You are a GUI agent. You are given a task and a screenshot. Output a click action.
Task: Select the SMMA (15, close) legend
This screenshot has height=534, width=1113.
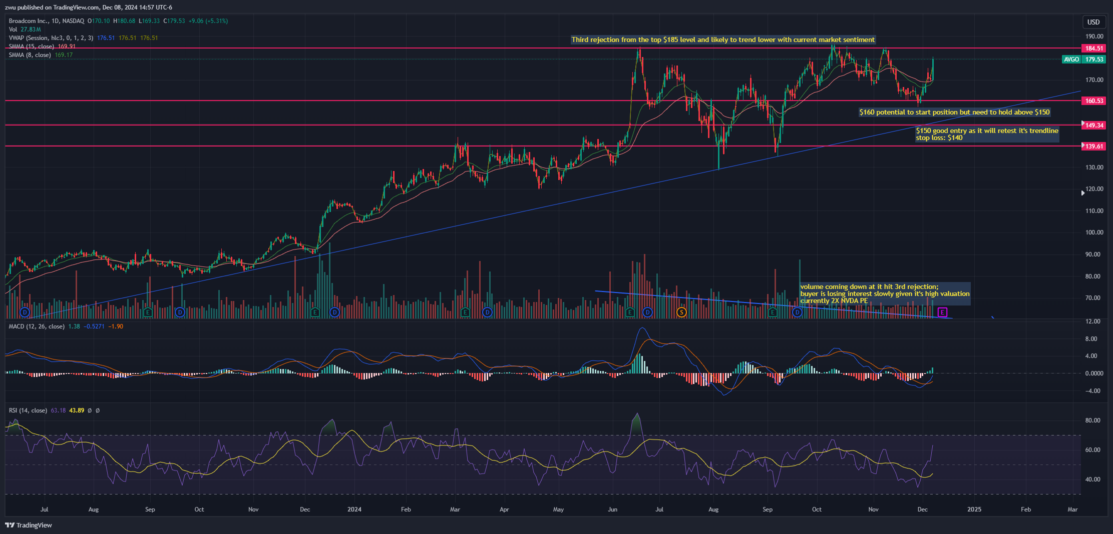pos(31,46)
